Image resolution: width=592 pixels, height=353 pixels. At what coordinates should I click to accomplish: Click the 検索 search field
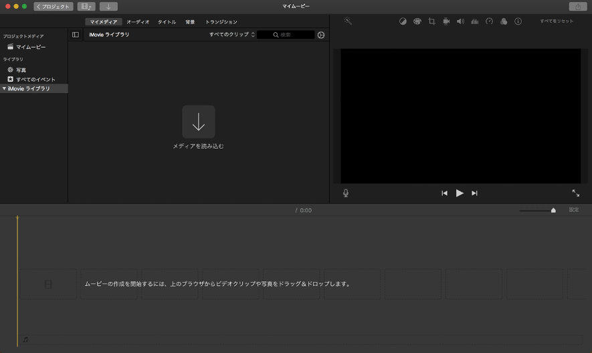pos(286,35)
